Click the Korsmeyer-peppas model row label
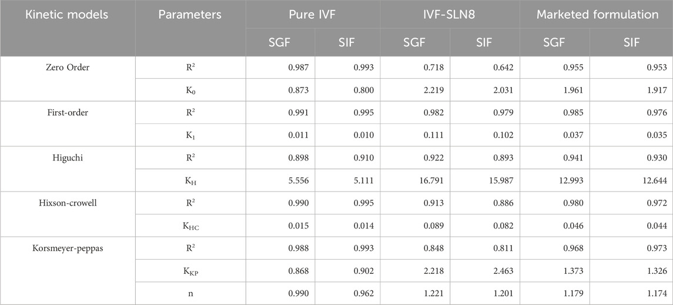Image resolution: width=673 pixels, height=305 pixels. click(x=68, y=249)
